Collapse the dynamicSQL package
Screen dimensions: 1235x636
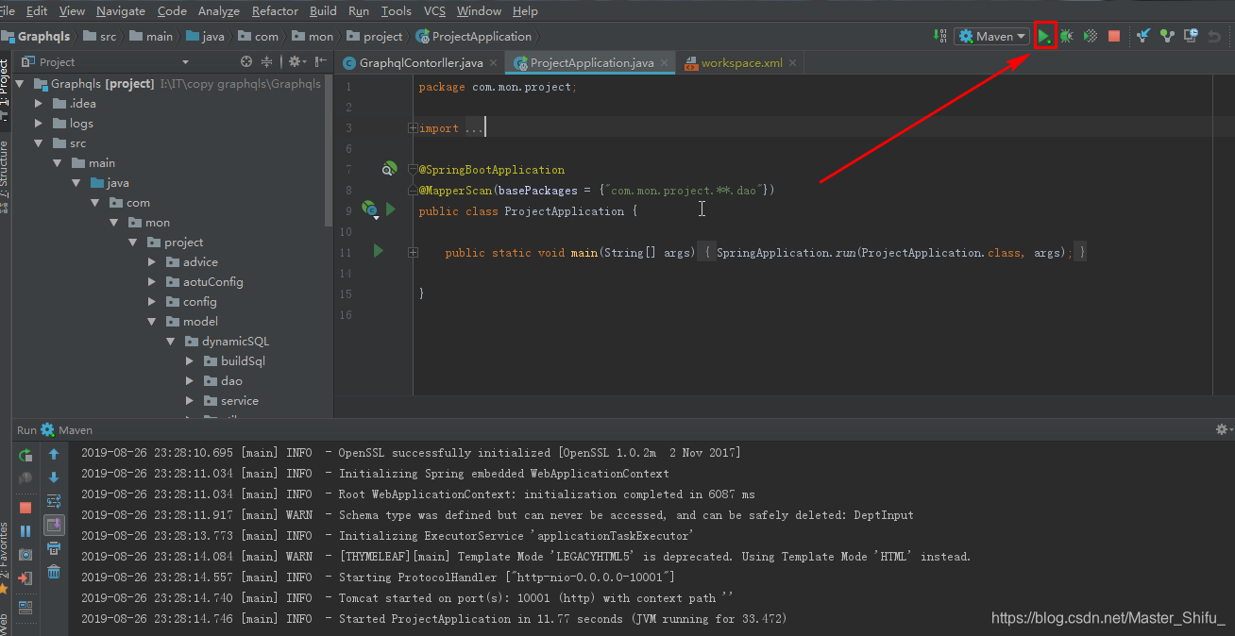pyautogui.click(x=171, y=342)
